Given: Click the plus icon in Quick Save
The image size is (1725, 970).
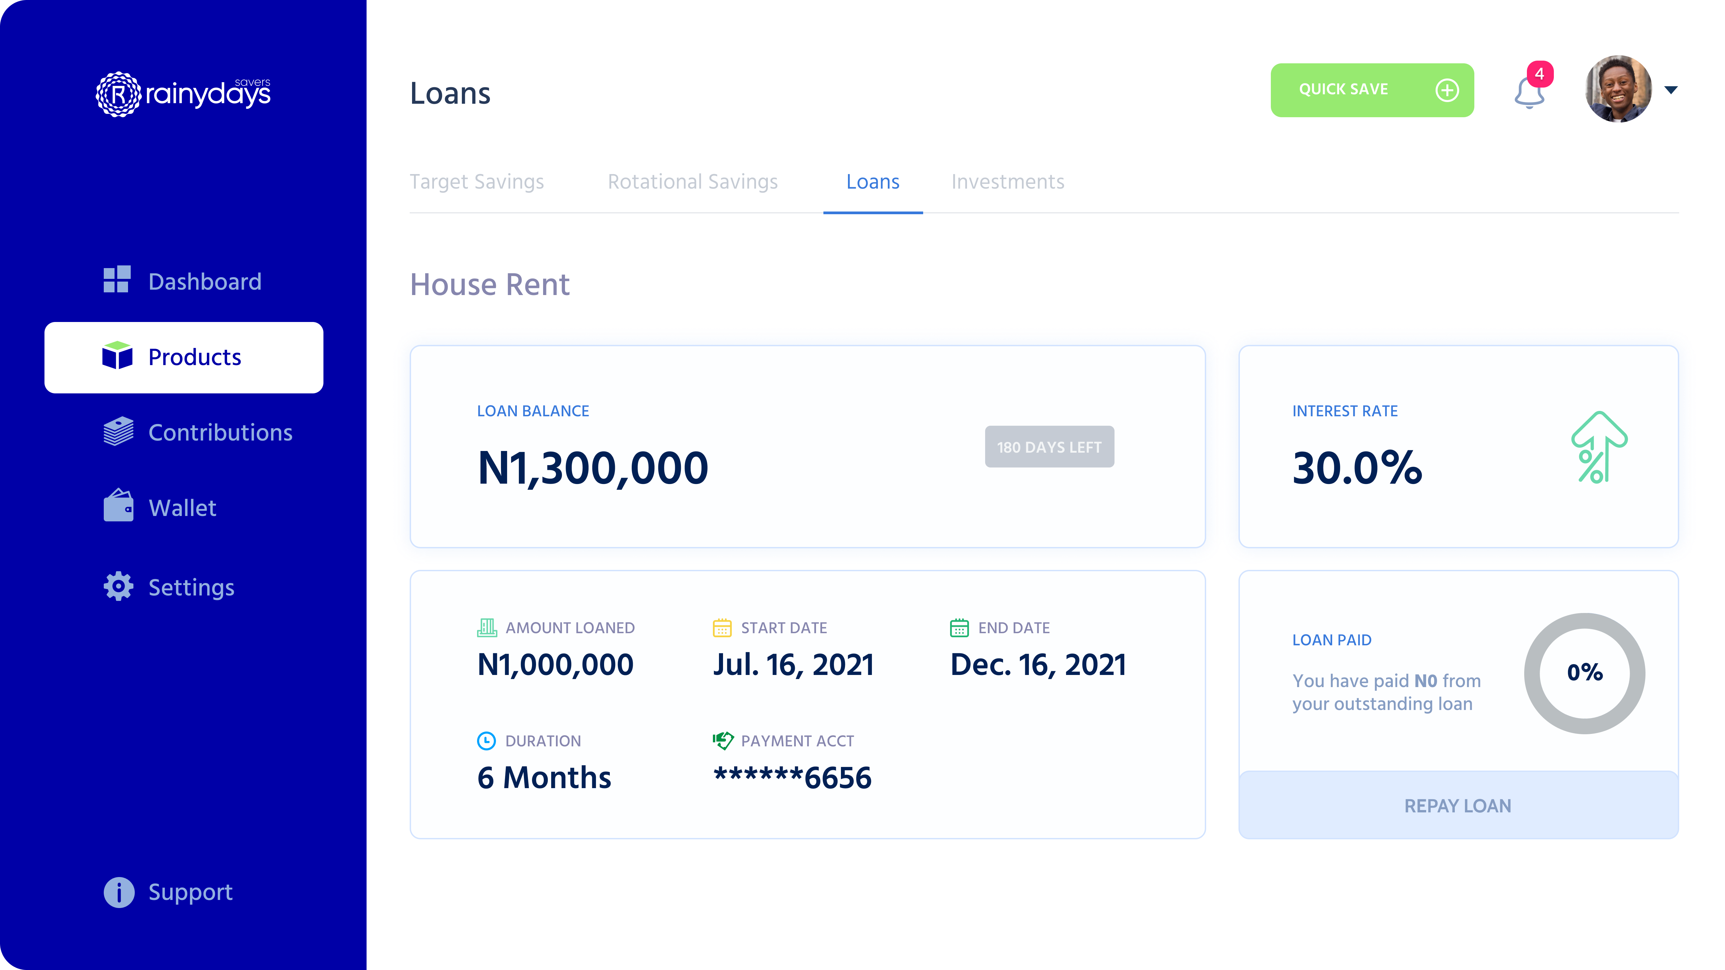Looking at the screenshot, I should [1448, 90].
